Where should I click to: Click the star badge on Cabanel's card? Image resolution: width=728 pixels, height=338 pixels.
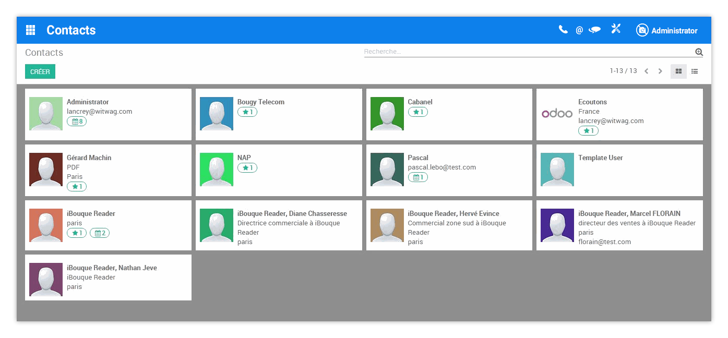418,112
